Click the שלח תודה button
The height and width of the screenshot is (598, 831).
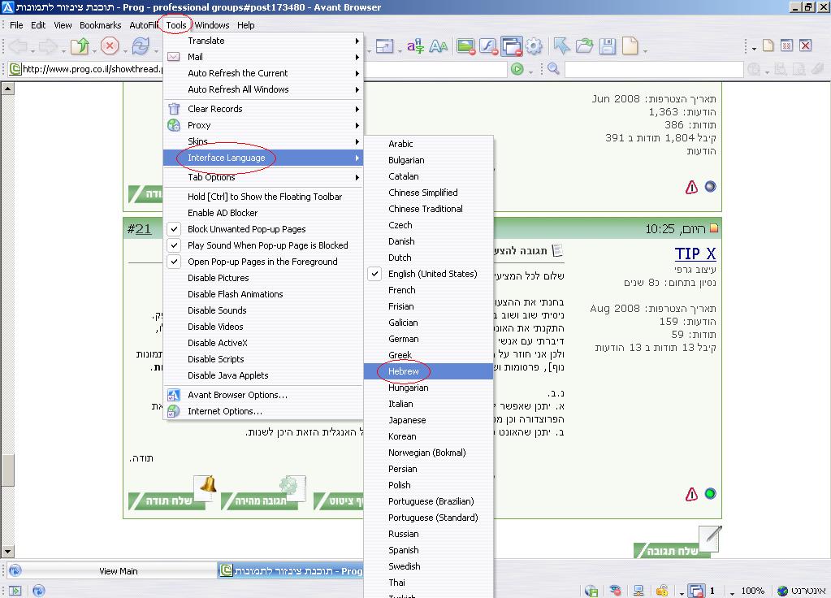tap(167, 501)
